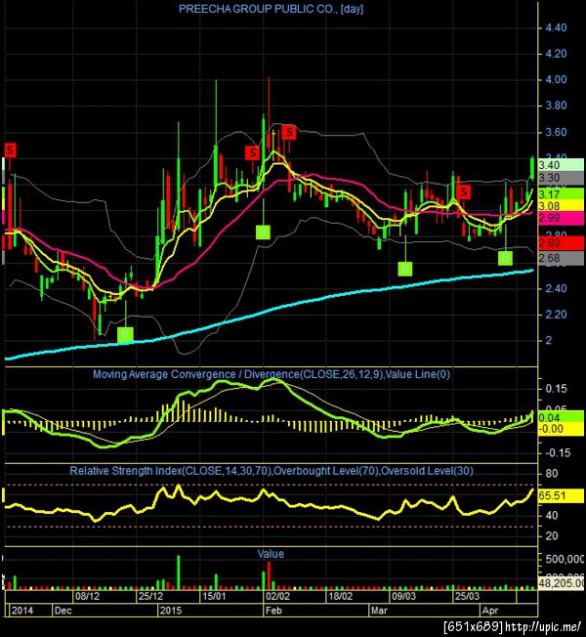This screenshot has height=637, width=586.
Task: Click the green buy marker in April
Action: coord(505,258)
